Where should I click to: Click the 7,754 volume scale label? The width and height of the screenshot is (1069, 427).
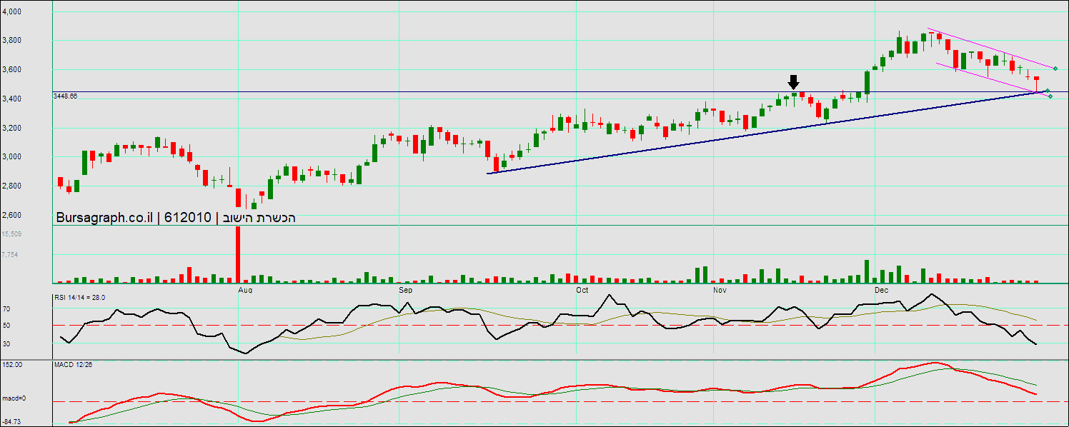coord(10,254)
